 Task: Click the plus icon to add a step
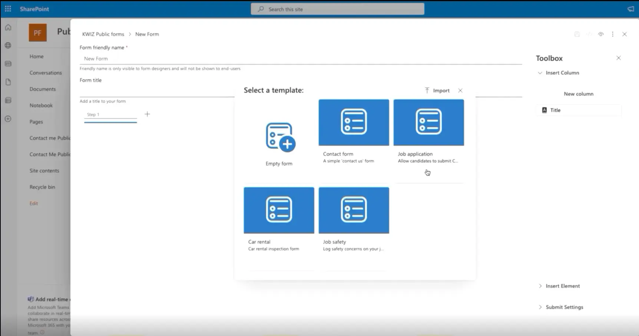(x=147, y=114)
